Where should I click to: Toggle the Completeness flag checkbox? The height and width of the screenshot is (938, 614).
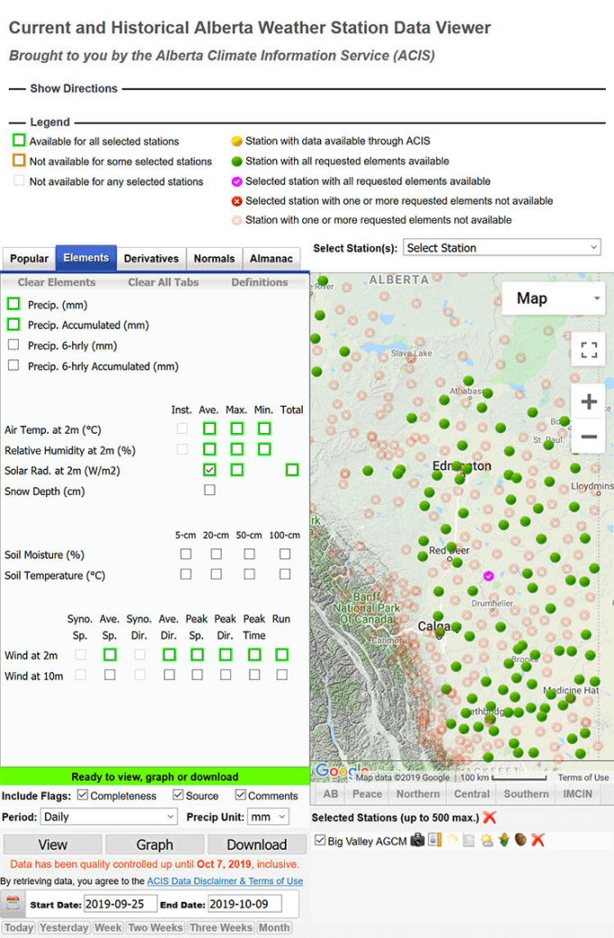[83, 795]
